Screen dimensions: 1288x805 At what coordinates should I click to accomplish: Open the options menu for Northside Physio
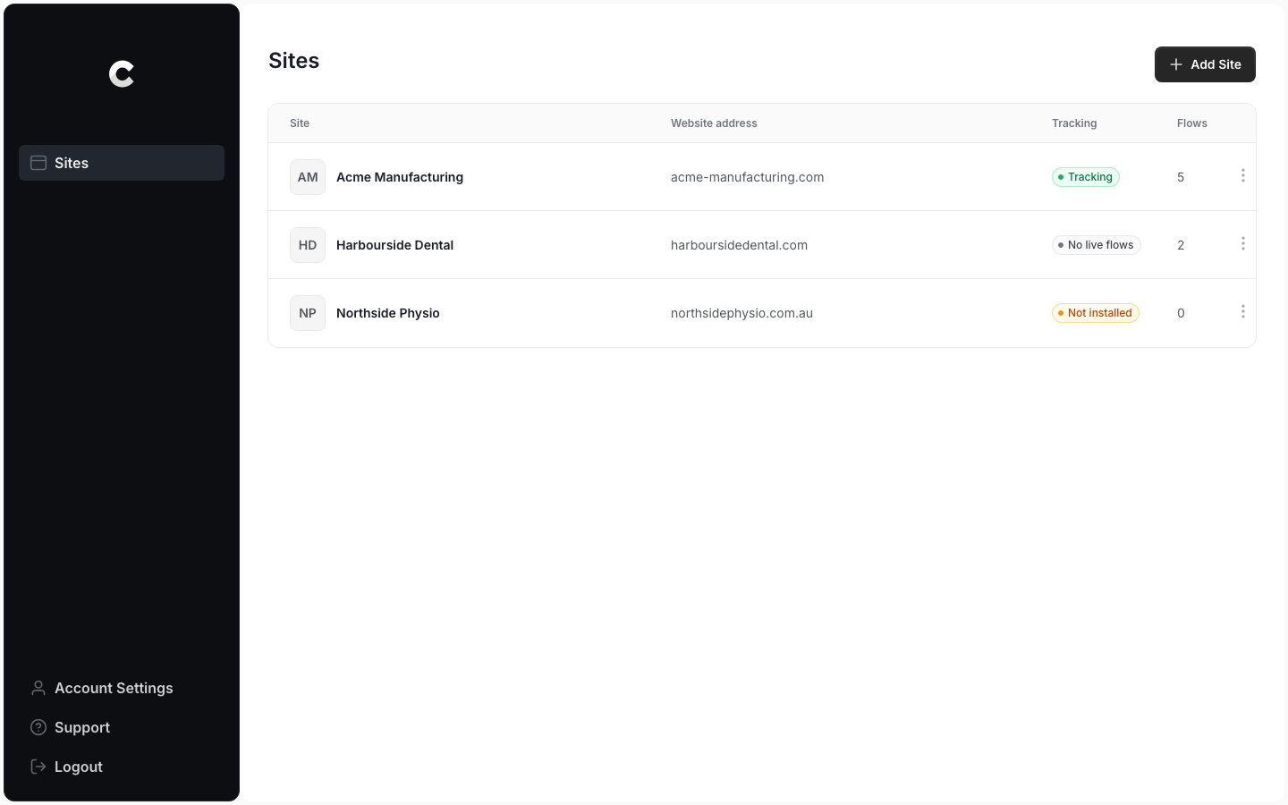(1242, 311)
